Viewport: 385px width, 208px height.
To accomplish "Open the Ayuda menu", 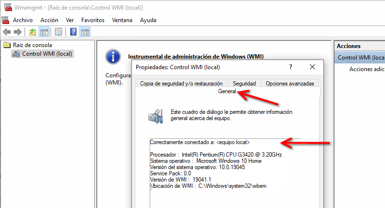I will click(148, 20).
